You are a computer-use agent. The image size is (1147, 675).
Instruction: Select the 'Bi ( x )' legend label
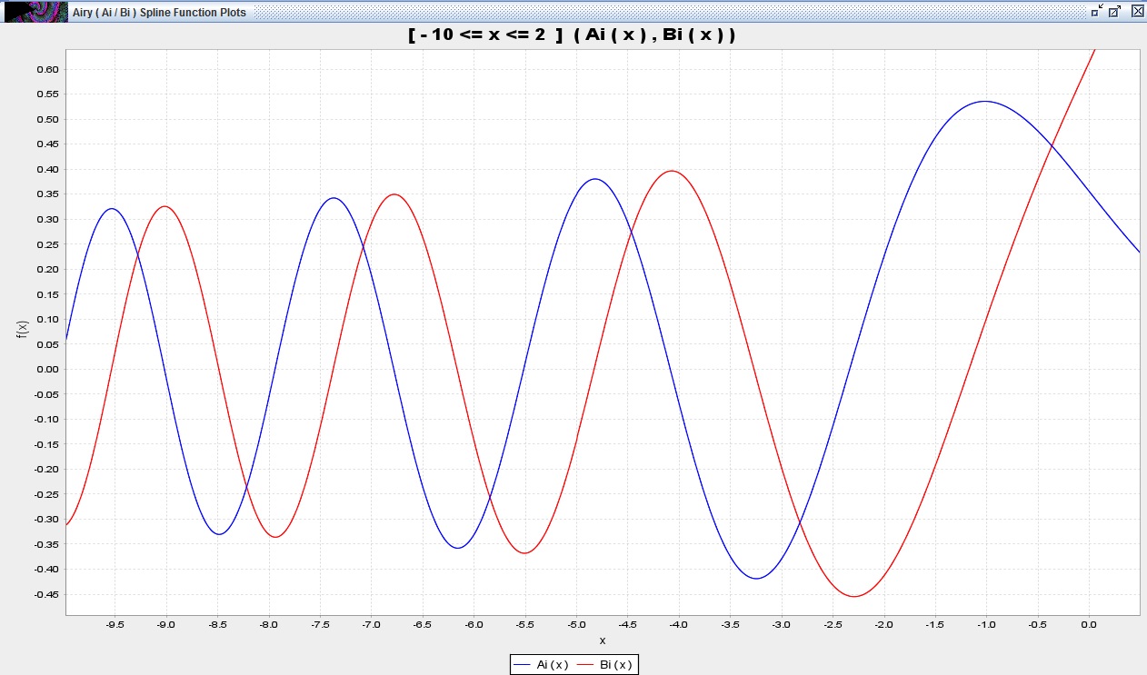pos(616,665)
